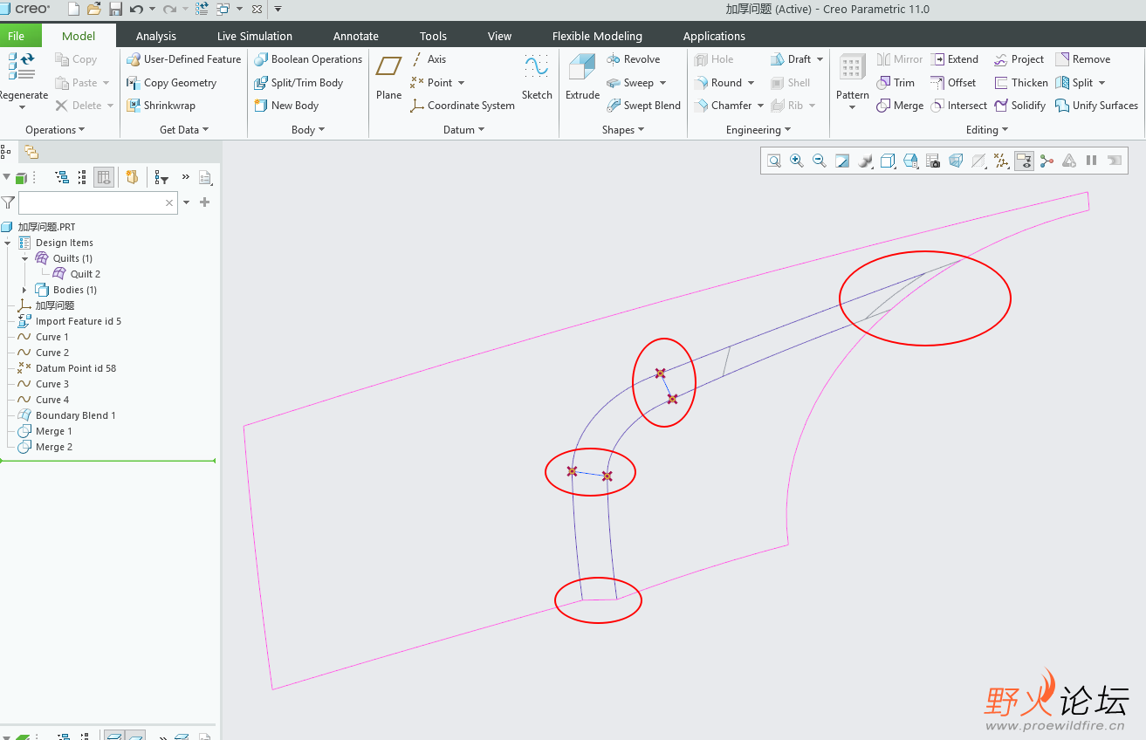Click Copy Geometry tool
This screenshot has height=740, width=1146.
(x=171, y=83)
